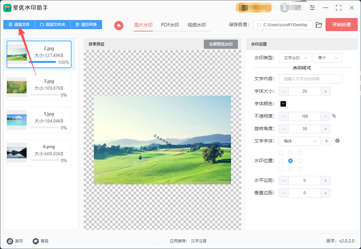Screen dimensions: 361x249
Task: Click the 开始处理 button
Action: (341, 25)
